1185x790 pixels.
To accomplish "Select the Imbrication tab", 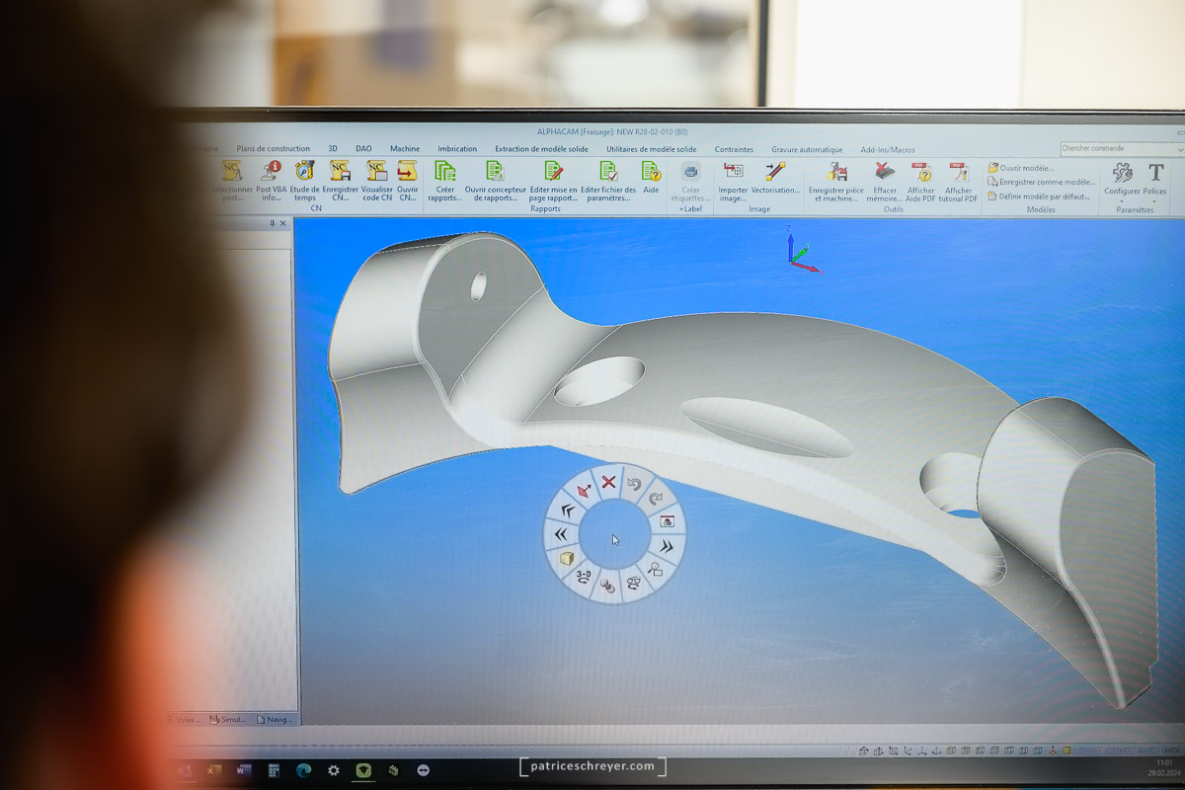I will point(457,149).
